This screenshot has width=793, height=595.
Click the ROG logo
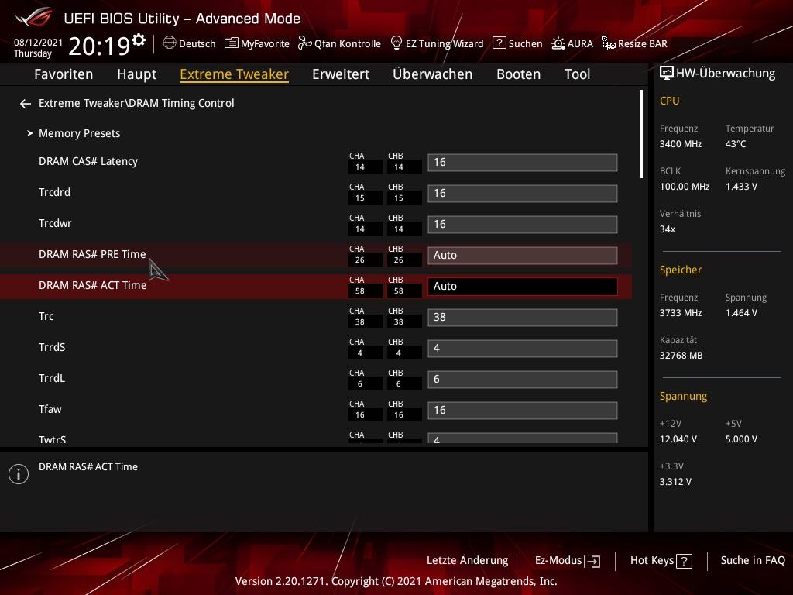pyautogui.click(x=33, y=18)
